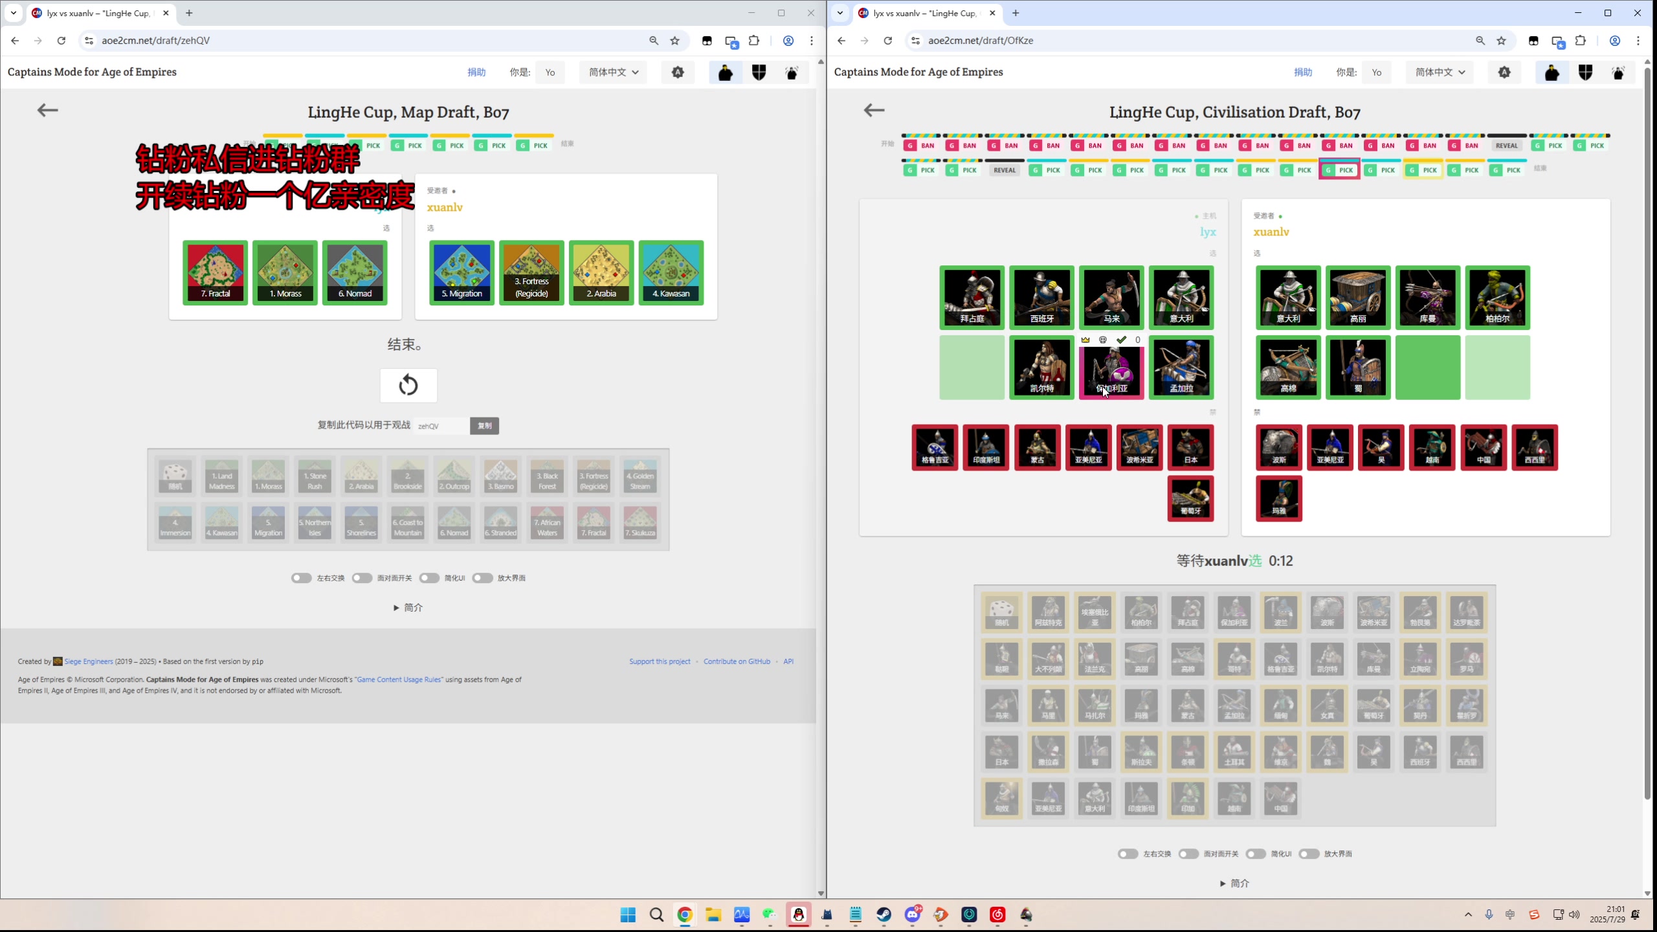Bookmark page with star in left Chrome window
The image size is (1657, 932).
pos(675,40)
